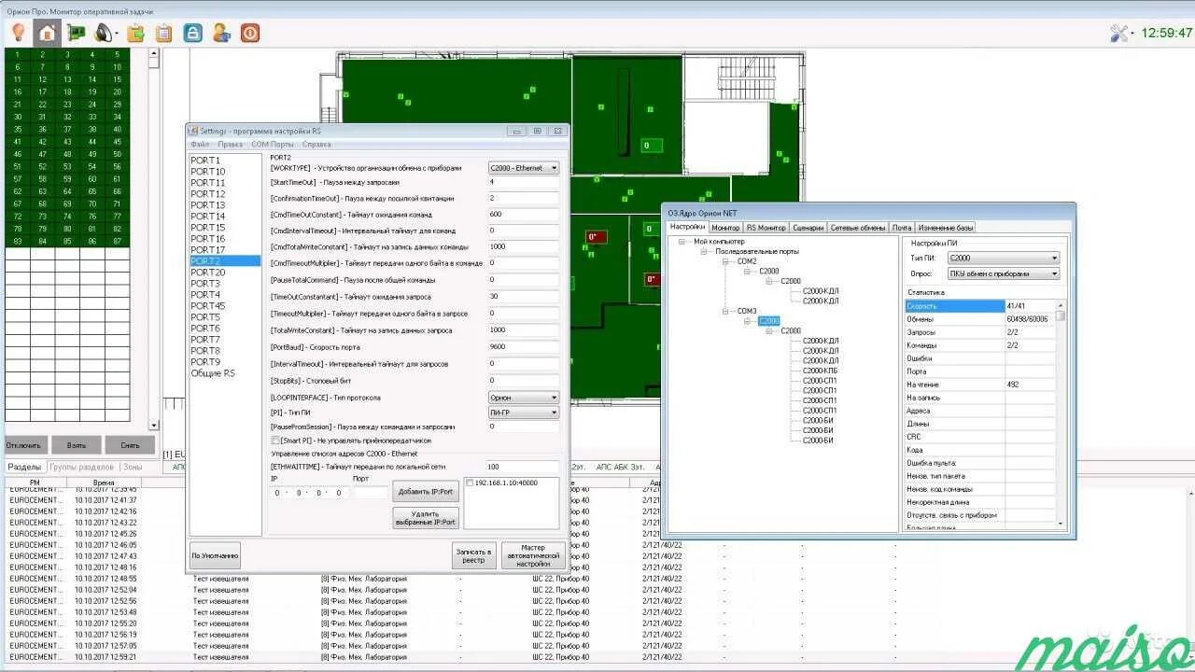Image resolution: width=1195 pixels, height=672 pixels.
Task: Click the Добавить IP:Port button
Action: click(426, 492)
